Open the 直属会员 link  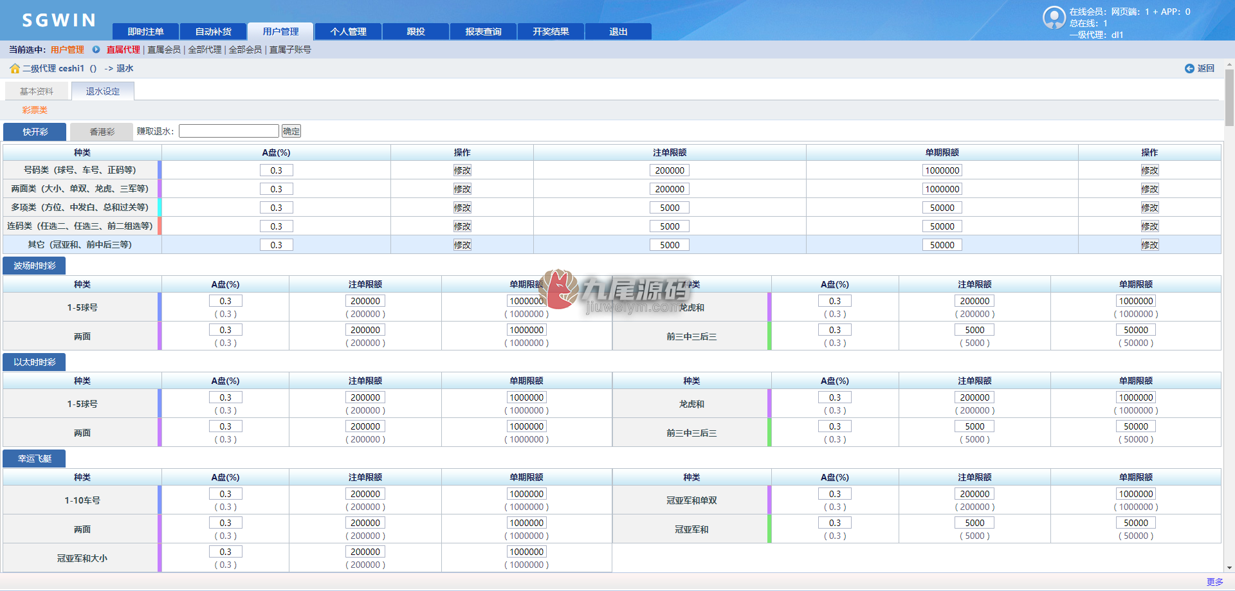pyautogui.click(x=164, y=50)
